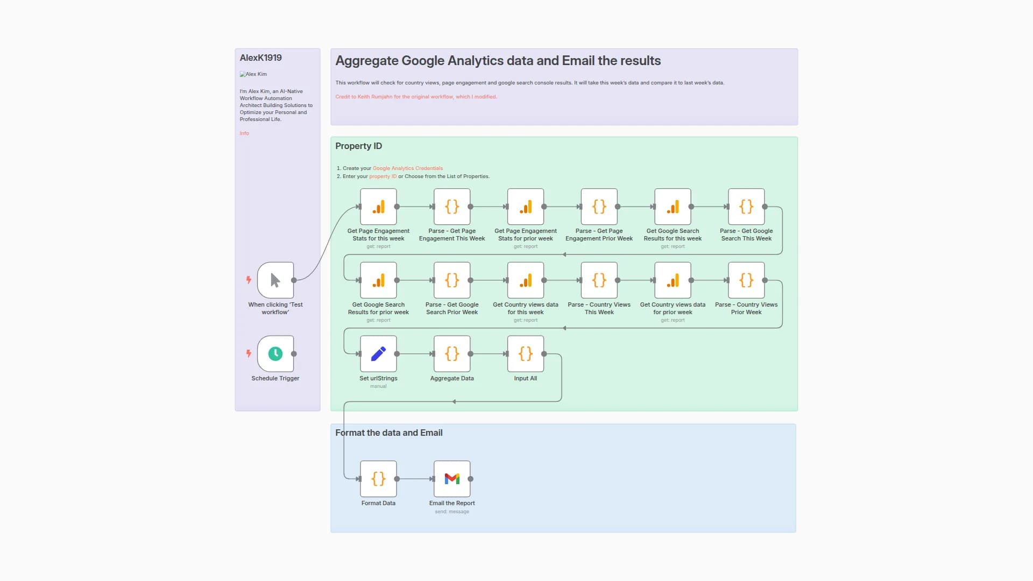Click the output connector of Input All node
1033x581 pixels.
point(544,354)
